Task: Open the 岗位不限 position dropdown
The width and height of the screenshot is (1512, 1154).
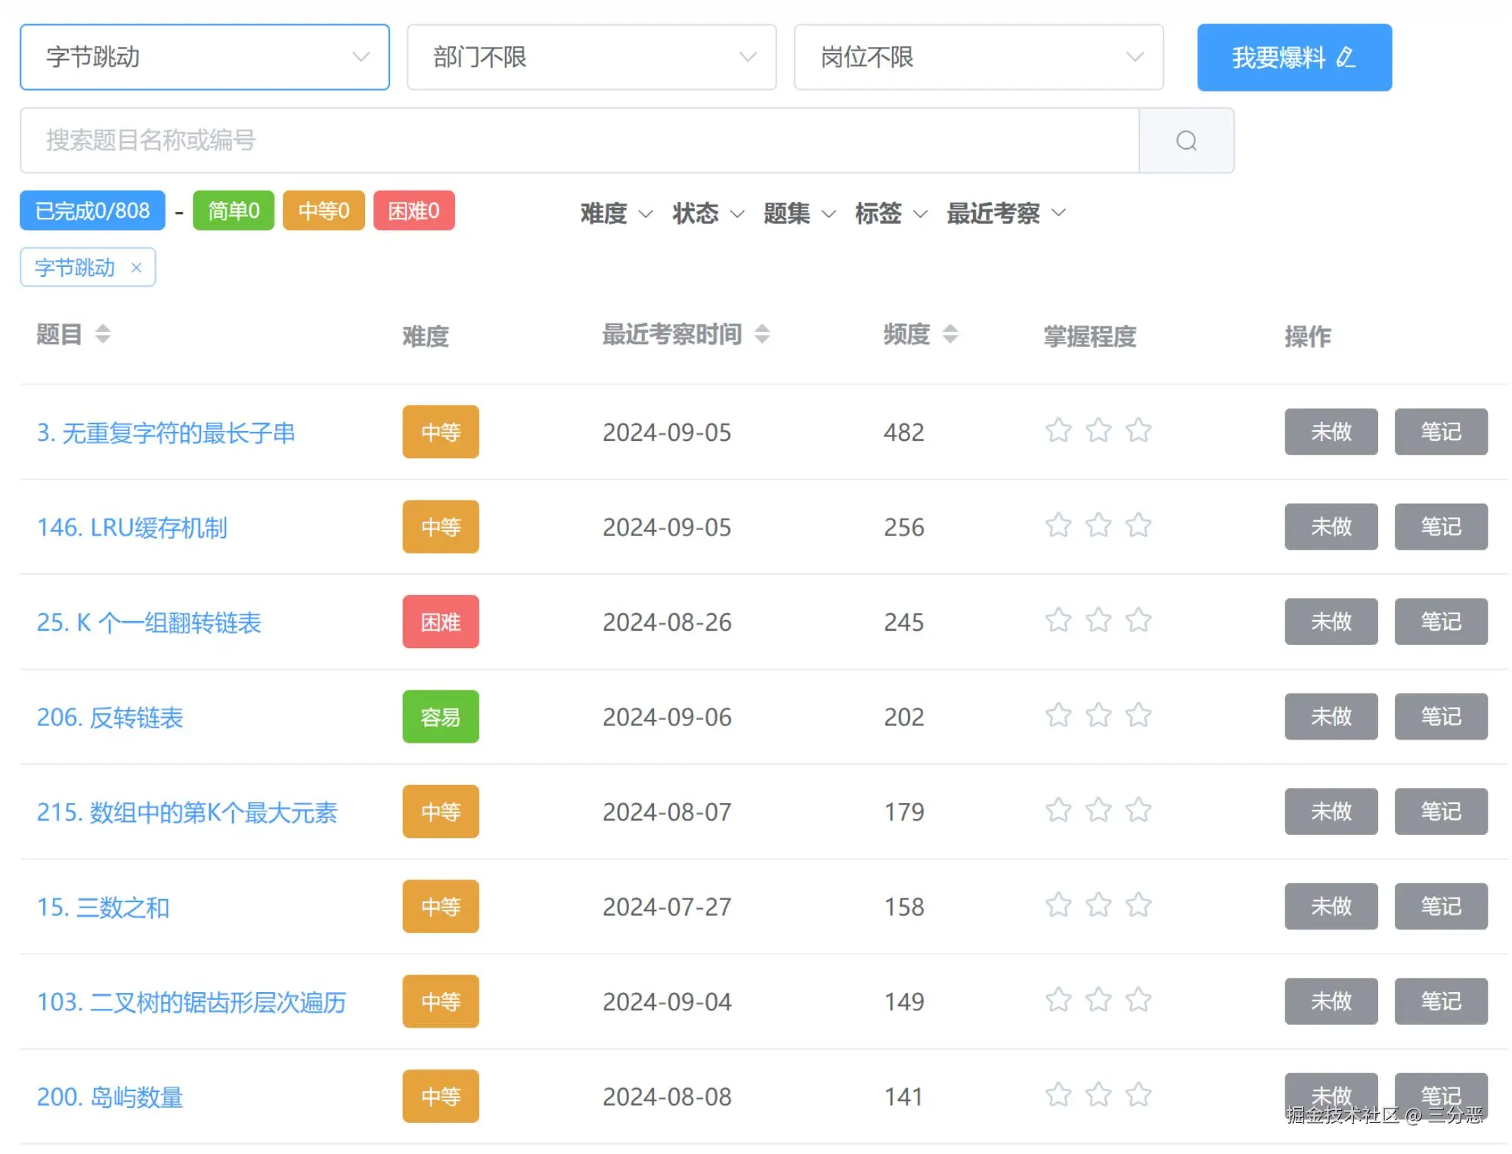Action: 978,57
